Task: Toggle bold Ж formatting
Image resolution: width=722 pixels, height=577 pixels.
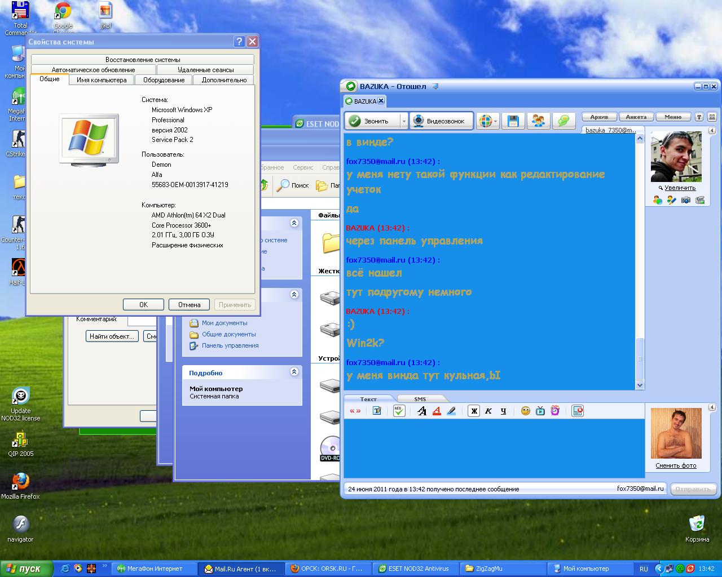Action: [474, 411]
